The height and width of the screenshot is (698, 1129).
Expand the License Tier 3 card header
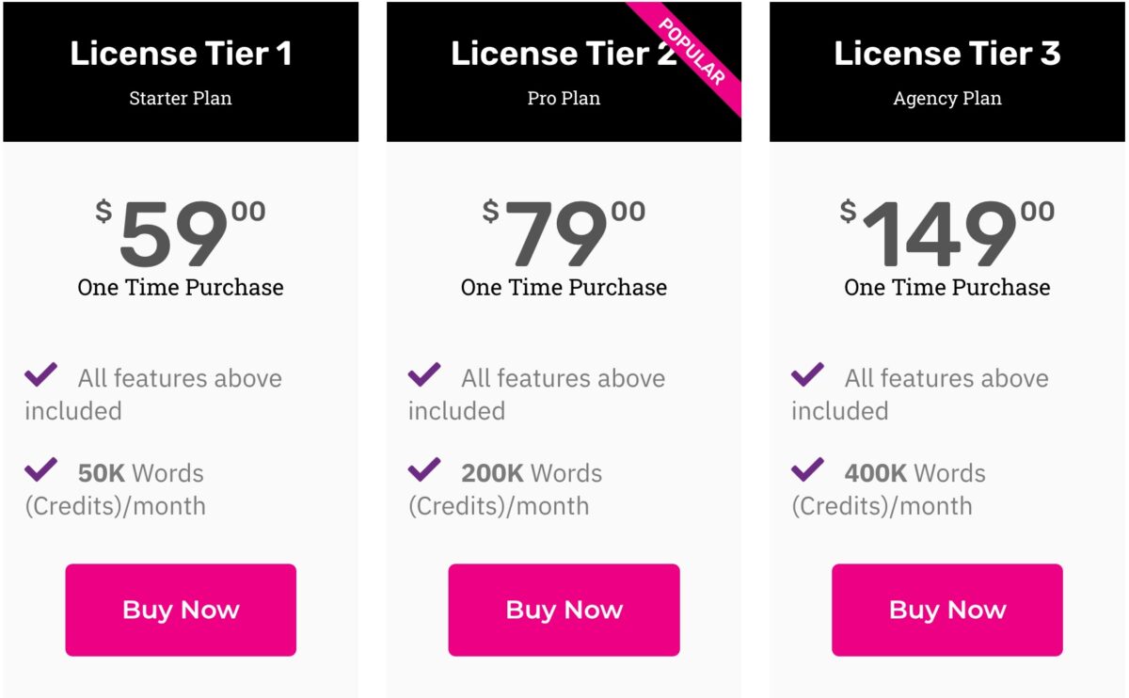(946, 54)
